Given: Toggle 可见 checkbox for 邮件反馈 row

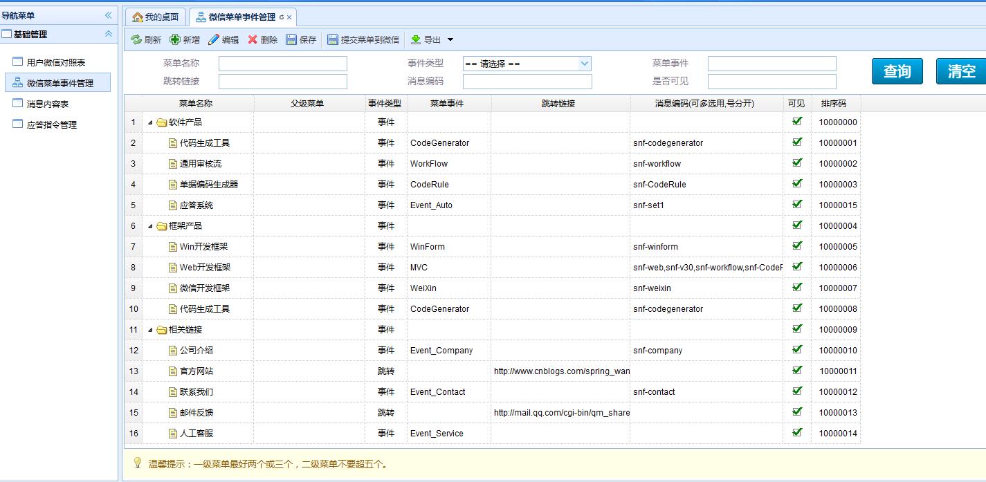Looking at the screenshot, I should (x=797, y=411).
